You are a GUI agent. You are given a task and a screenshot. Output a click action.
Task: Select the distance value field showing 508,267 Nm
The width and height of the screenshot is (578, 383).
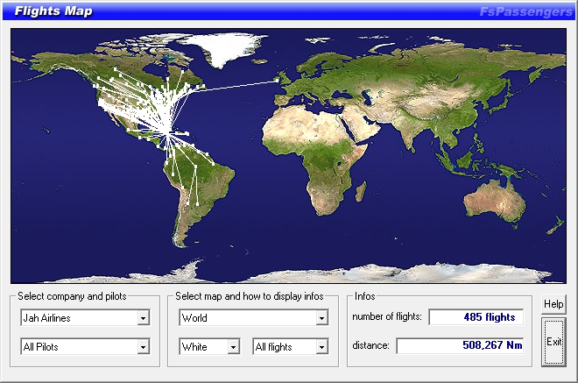pyautogui.click(x=460, y=346)
